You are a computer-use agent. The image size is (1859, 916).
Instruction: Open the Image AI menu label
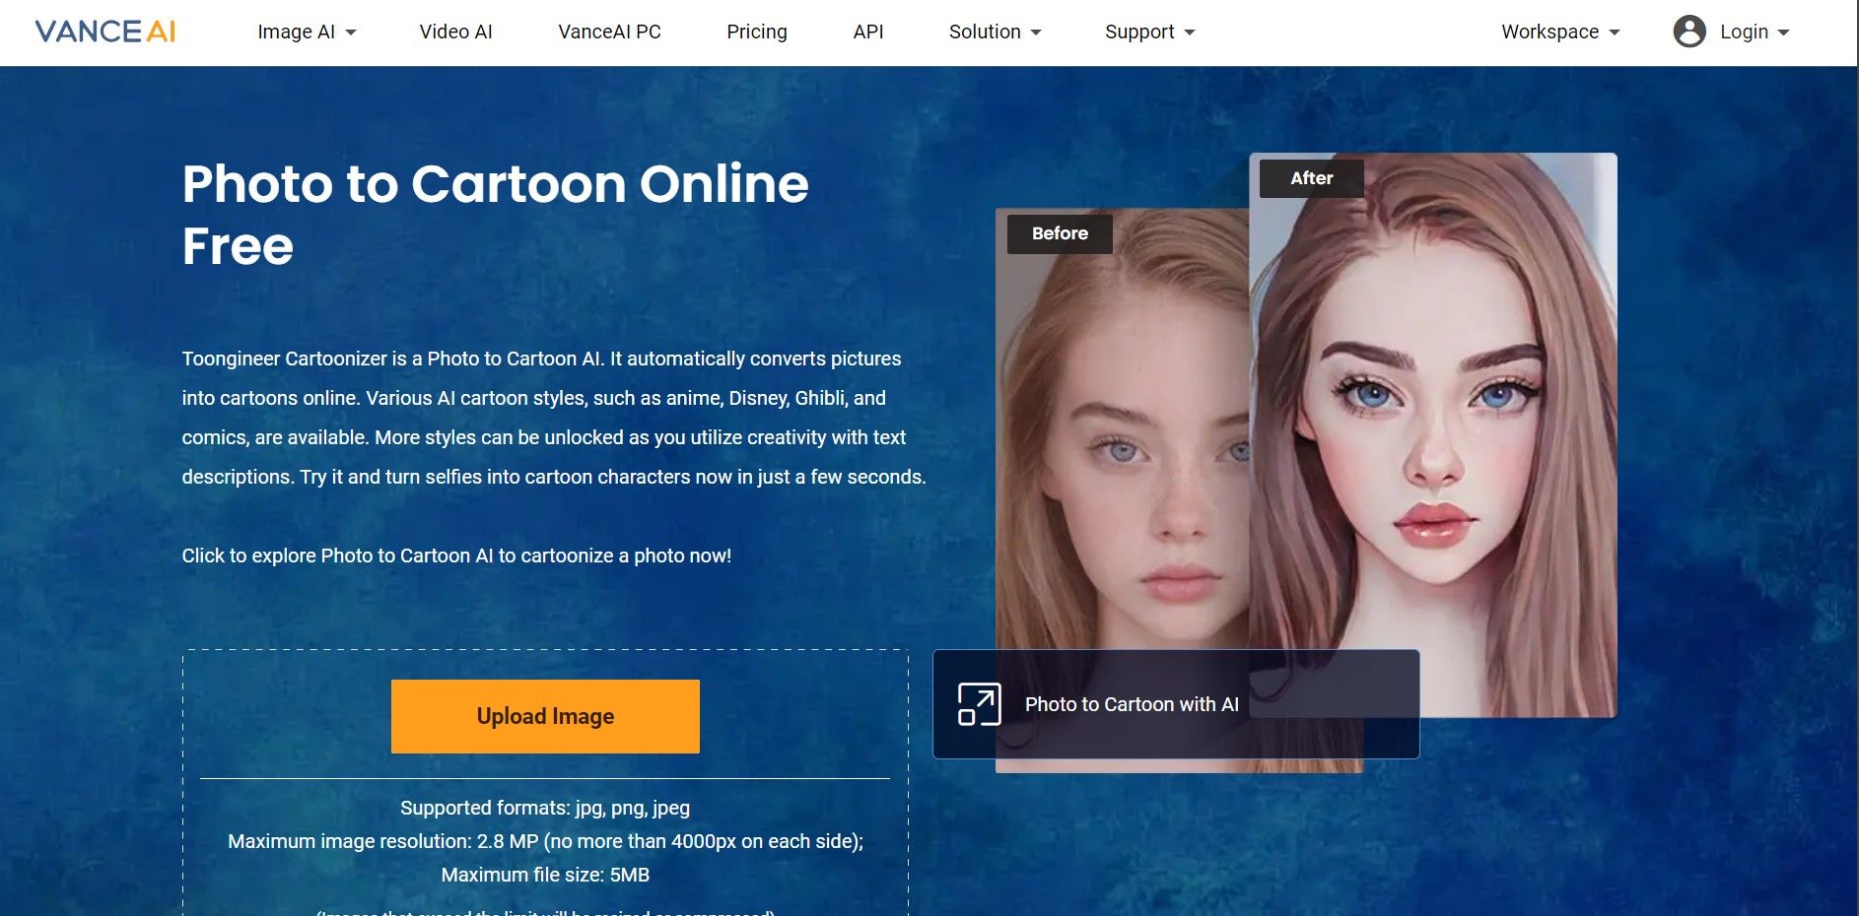click(x=296, y=32)
